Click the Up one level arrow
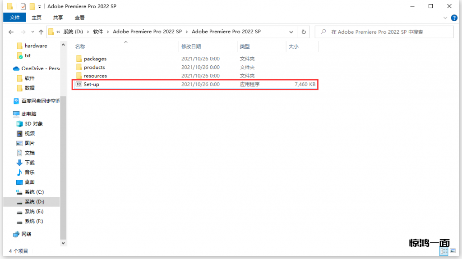Screen dimensions: 462x259 point(41,32)
